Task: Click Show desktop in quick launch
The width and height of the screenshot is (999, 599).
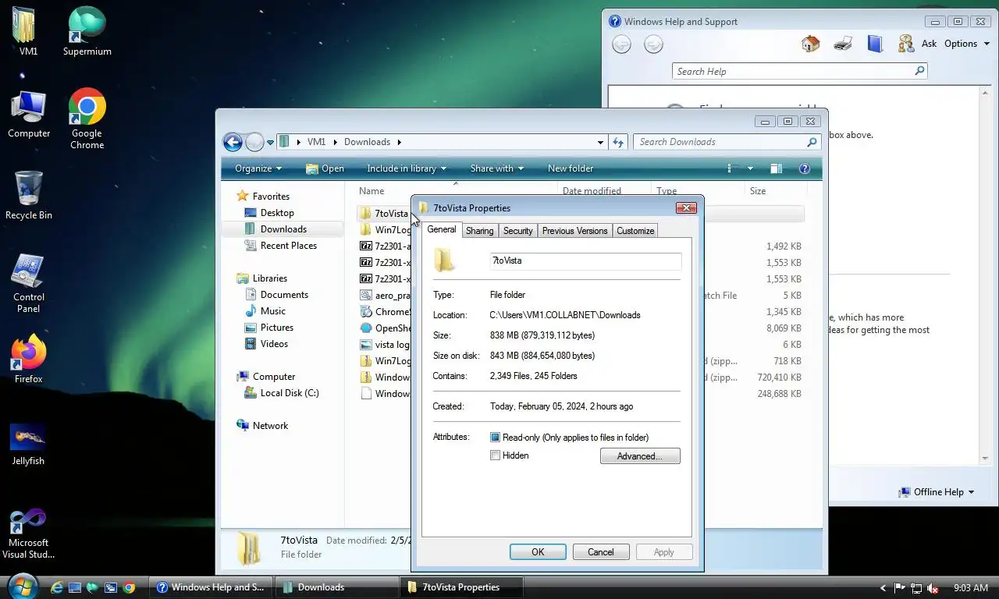Action: (x=76, y=587)
